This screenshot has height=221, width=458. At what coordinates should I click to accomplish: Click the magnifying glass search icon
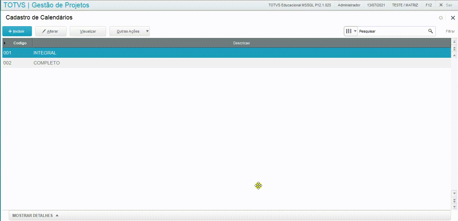(x=430, y=31)
